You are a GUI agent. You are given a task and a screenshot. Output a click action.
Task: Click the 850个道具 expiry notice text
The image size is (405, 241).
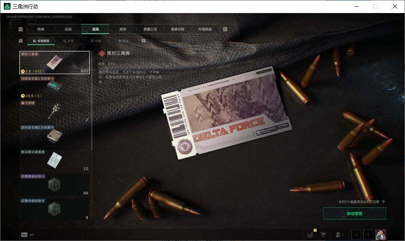(x=359, y=202)
